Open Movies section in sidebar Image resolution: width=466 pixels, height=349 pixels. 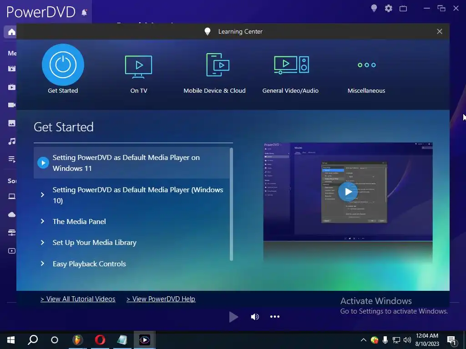pyautogui.click(x=11, y=69)
